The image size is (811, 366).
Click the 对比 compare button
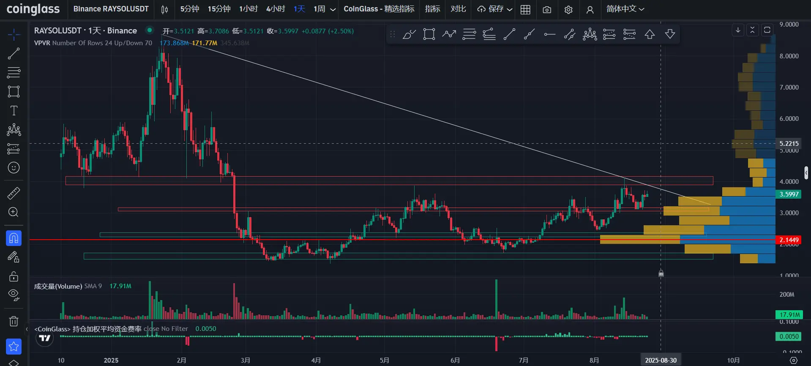tap(458, 9)
